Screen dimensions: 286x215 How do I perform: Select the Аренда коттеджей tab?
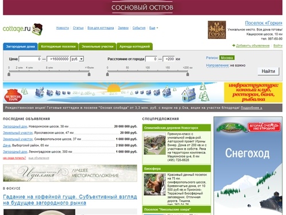134,46
